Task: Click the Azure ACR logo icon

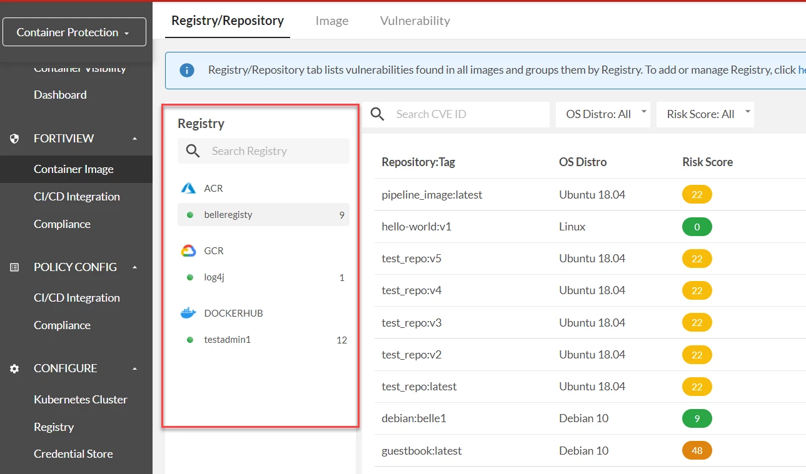Action: click(x=188, y=189)
